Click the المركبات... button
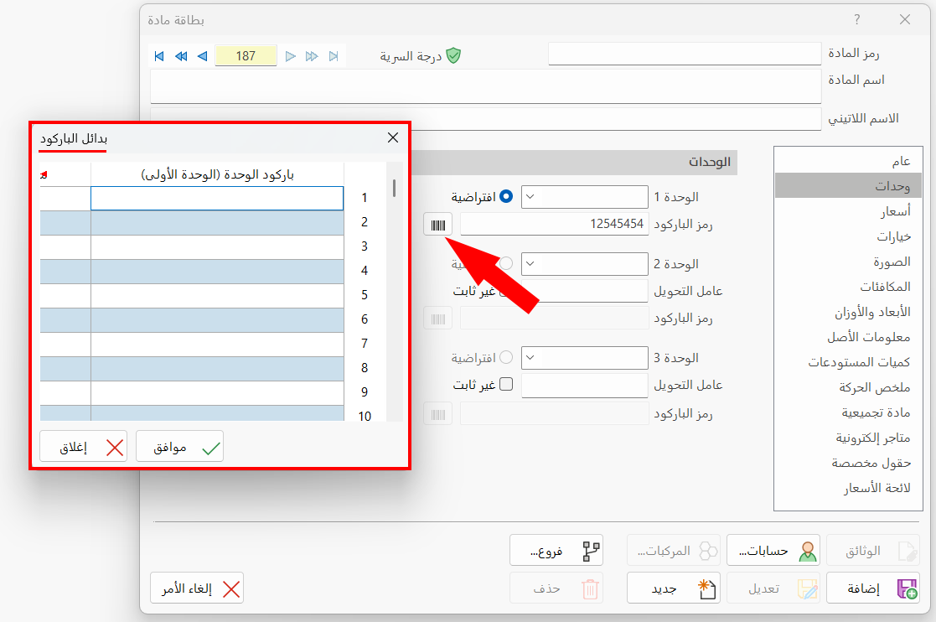 point(674,551)
